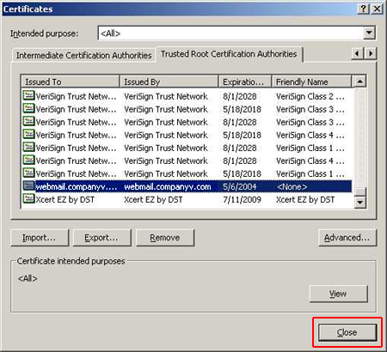Viewport: 387px width, 352px height.
Task: Click expiration date 7/11/2009
Action: 242,199
